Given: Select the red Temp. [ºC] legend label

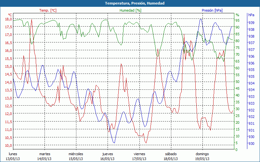Looking at the screenshot, I should tap(48, 10).
